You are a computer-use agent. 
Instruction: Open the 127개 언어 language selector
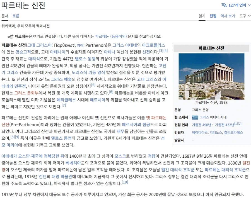(x=236, y=5)
